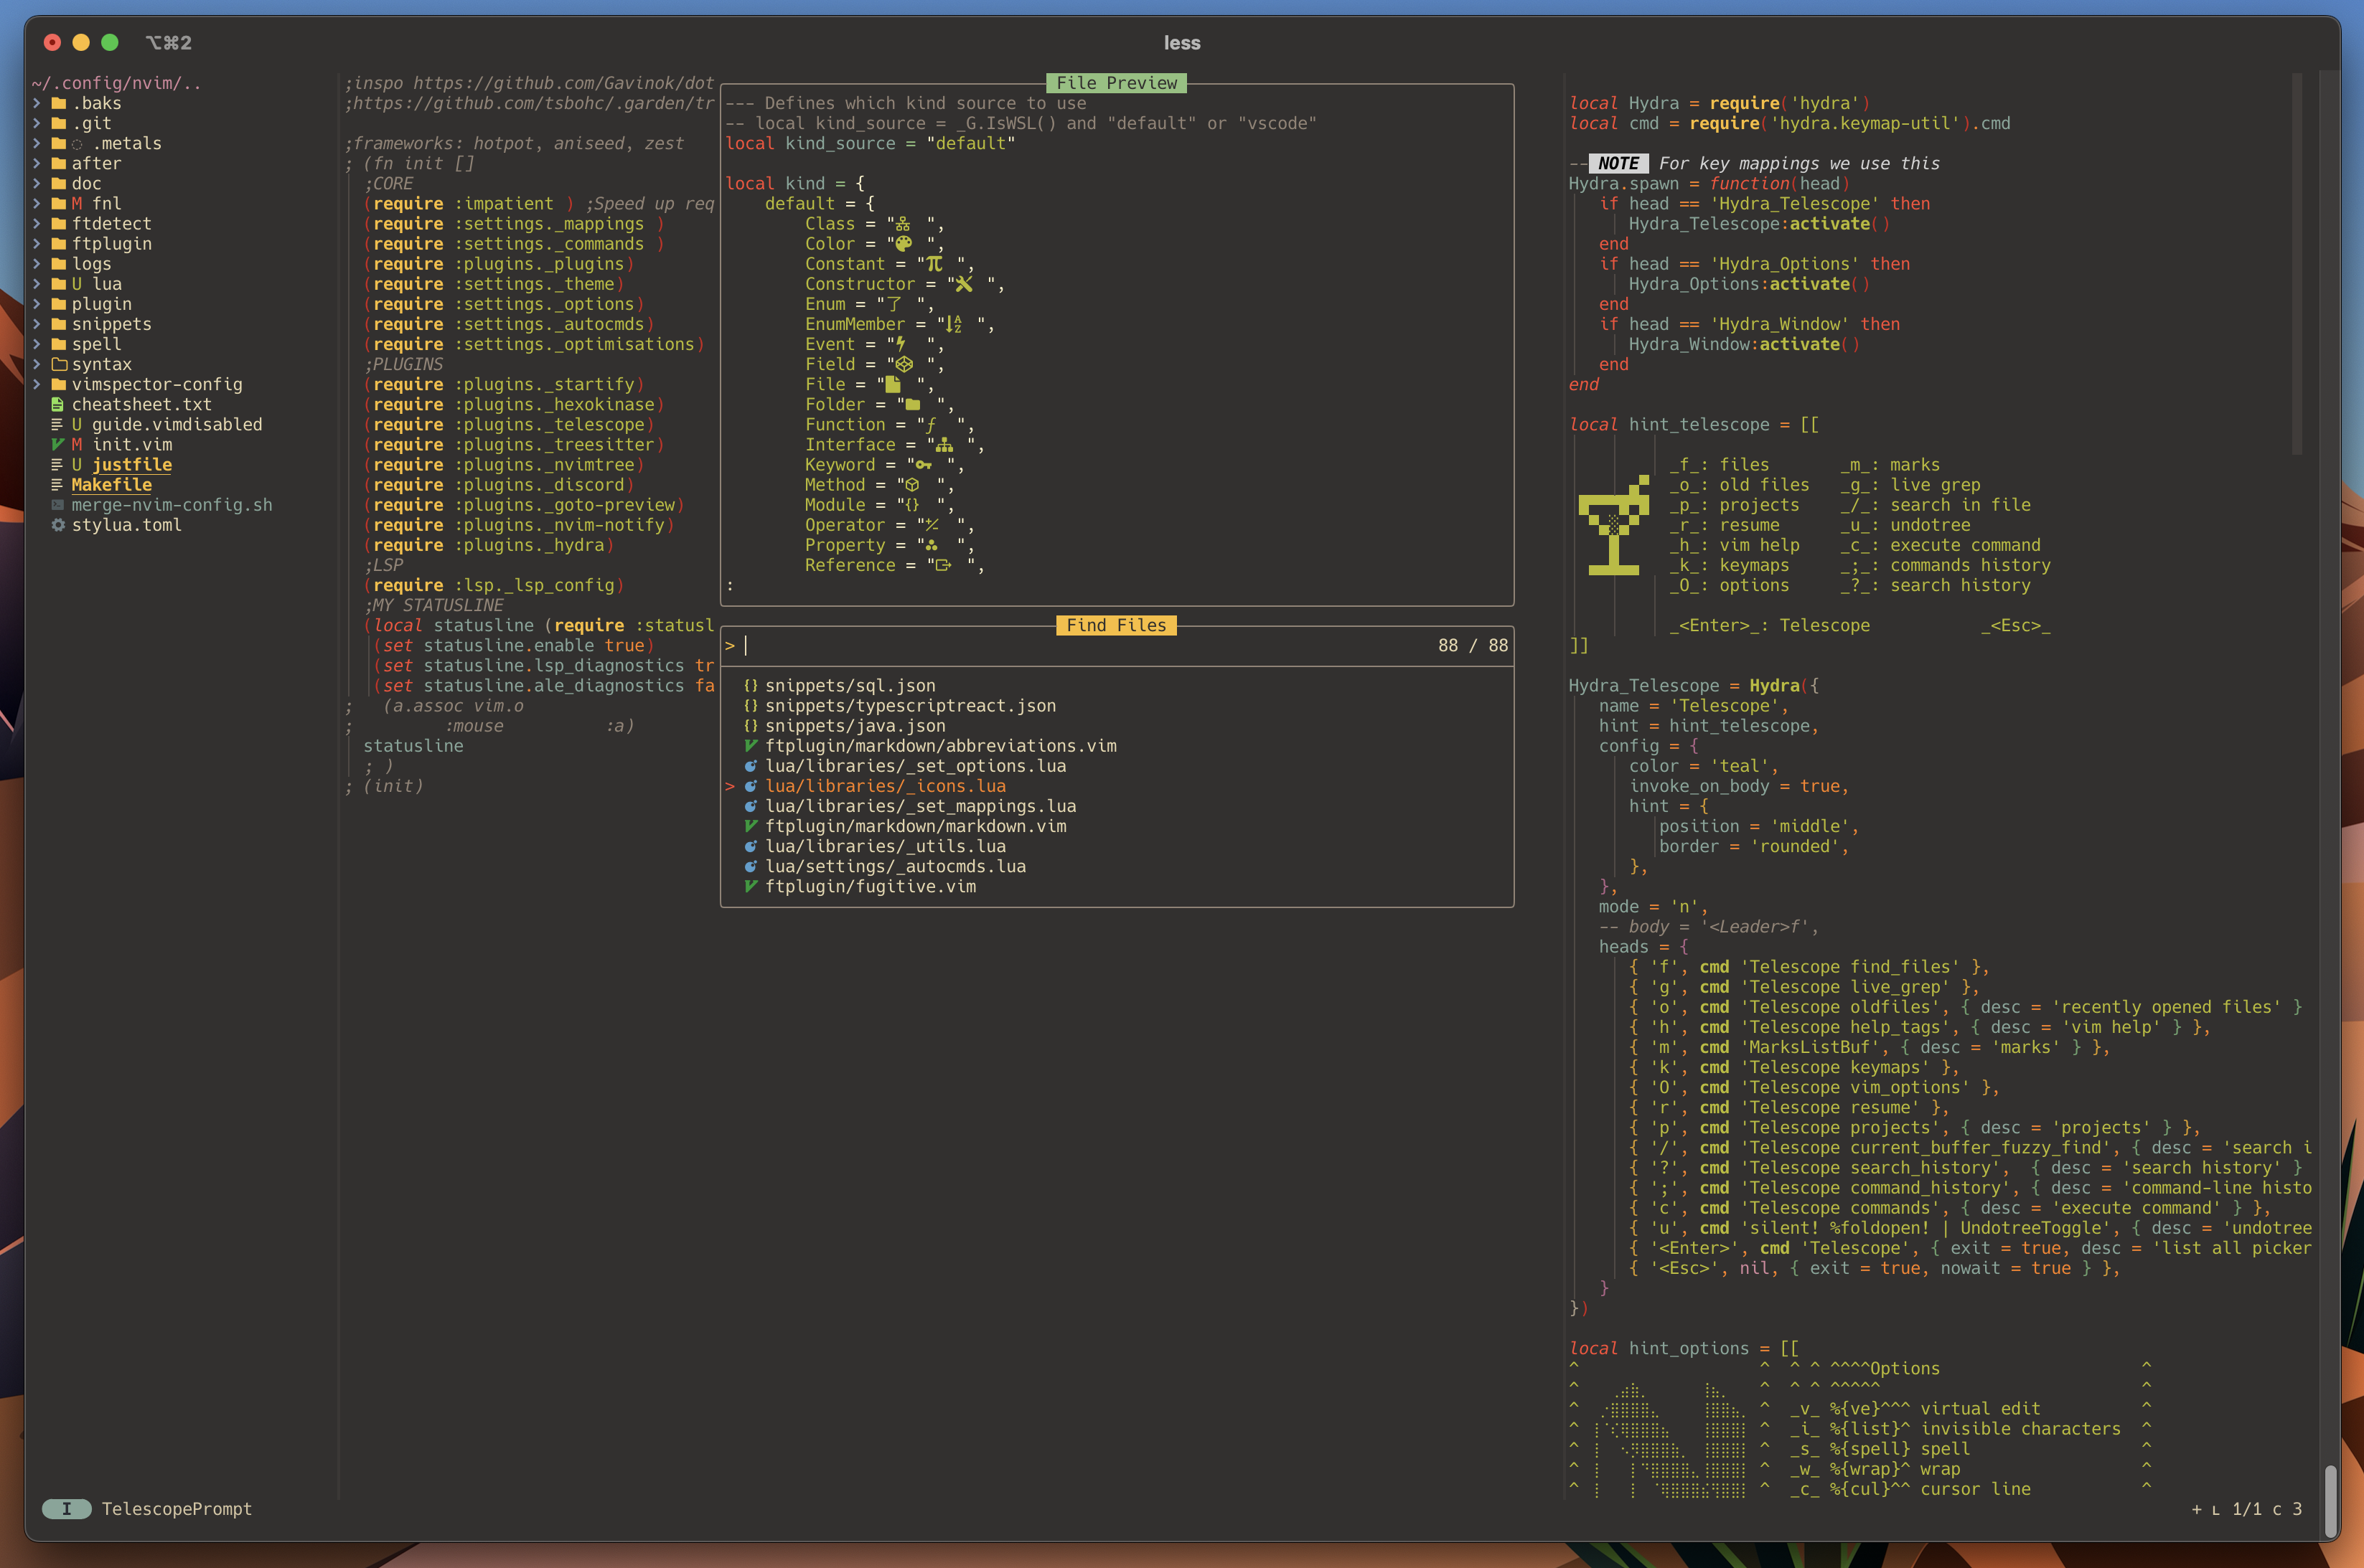This screenshot has height=1568, width=2364.
Task: Click the insert mode indicator in statusline
Action: [66, 1509]
